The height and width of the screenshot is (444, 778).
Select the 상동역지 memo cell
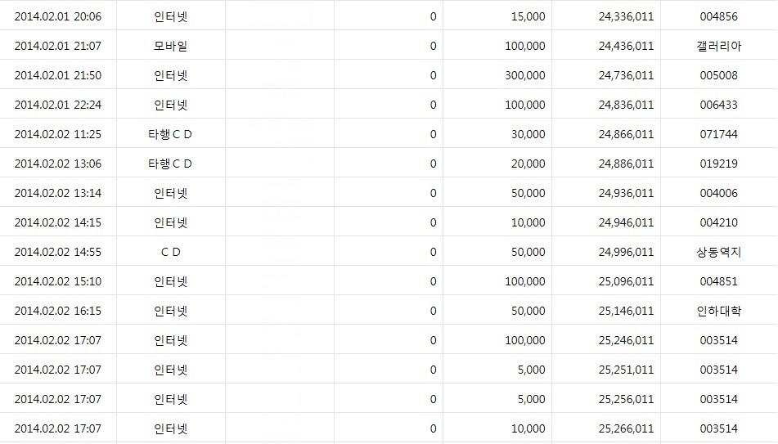pyautogui.click(x=718, y=252)
